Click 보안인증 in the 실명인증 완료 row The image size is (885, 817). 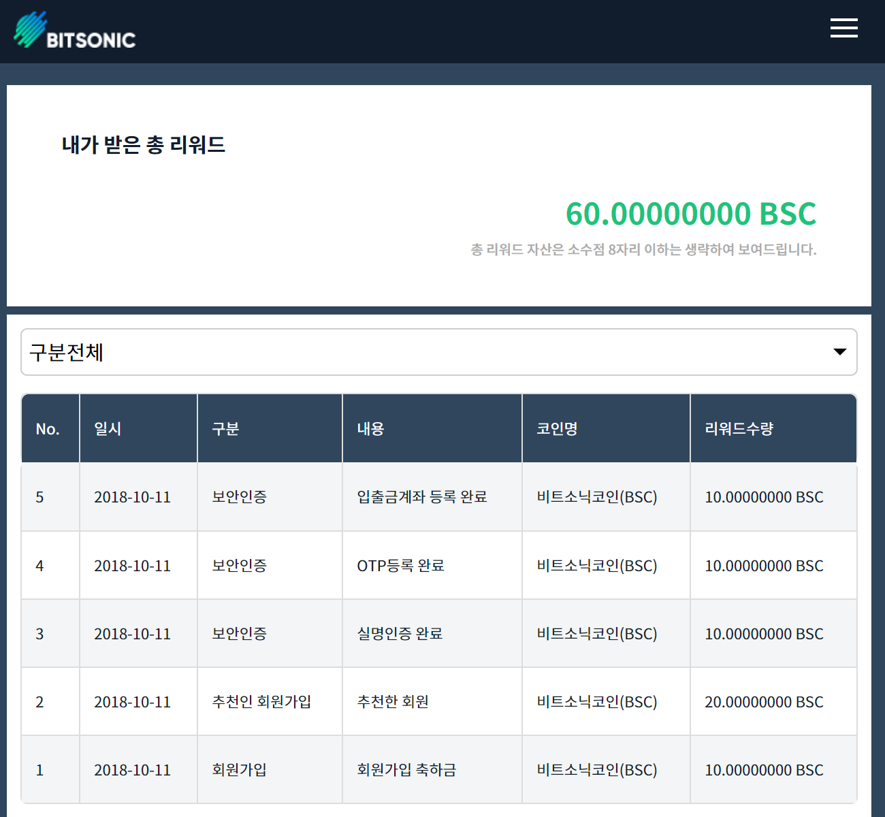tap(239, 634)
